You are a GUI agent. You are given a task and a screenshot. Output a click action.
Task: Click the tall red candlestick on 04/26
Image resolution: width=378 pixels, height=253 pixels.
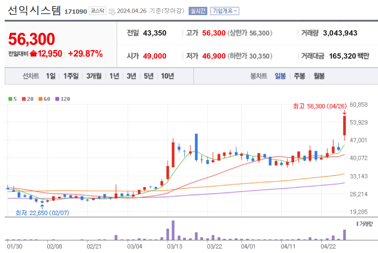tap(345, 126)
